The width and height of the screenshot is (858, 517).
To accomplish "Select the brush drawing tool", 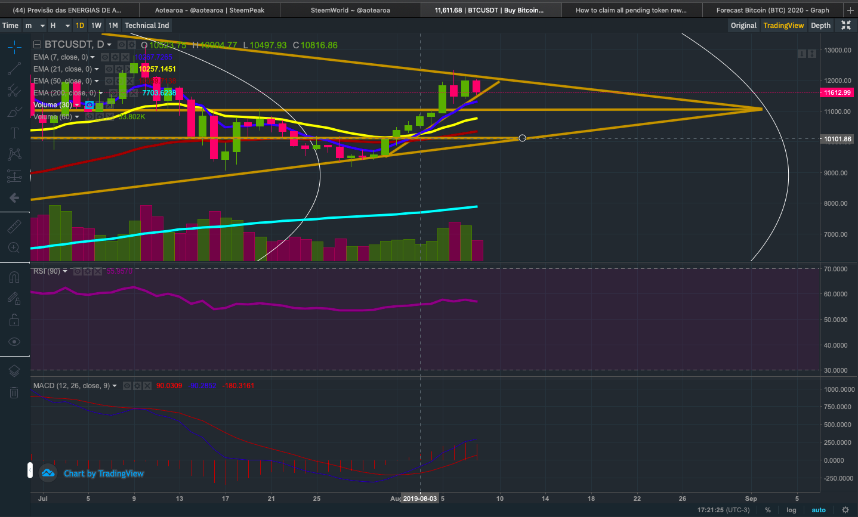I will pos(14,112).
